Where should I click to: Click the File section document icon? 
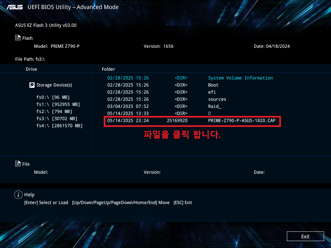click(18, 164)
